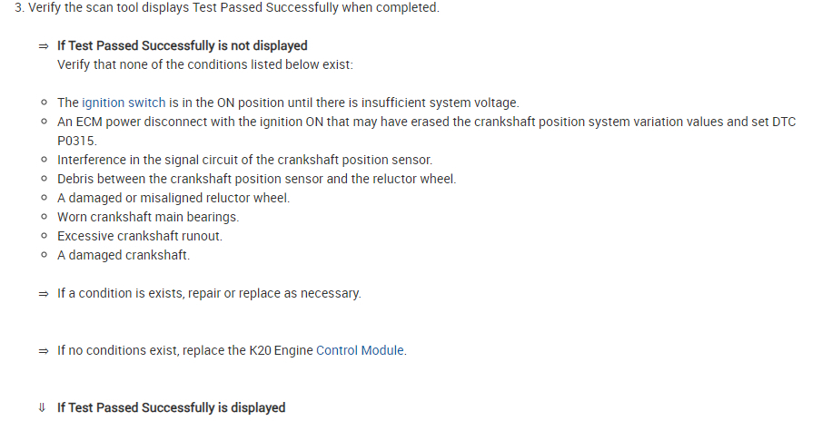The height and width of the screenshot is (421, 832).
Task: Click bullet beside "A damaged or misaligned reluctor wheel"
Action: point(45,198)
